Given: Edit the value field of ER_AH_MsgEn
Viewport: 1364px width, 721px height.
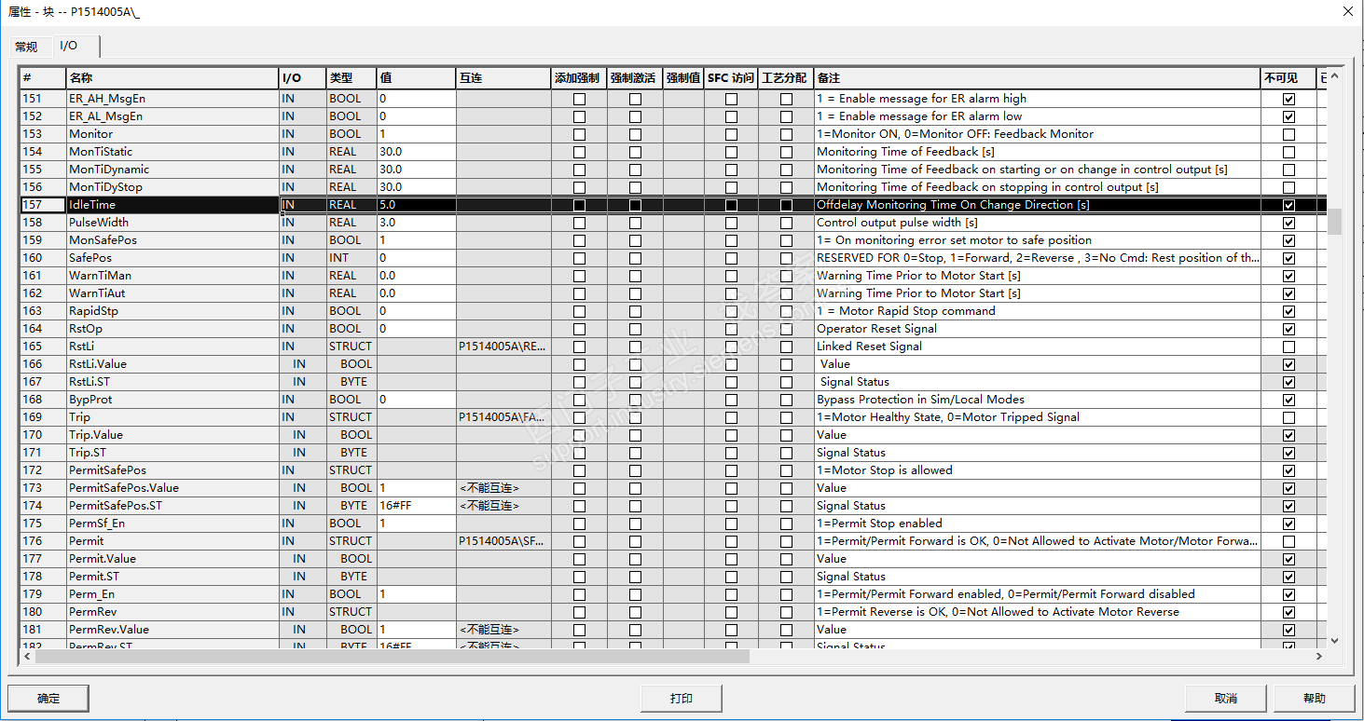Looking at the screenshot, I should (x=416, y=99).
